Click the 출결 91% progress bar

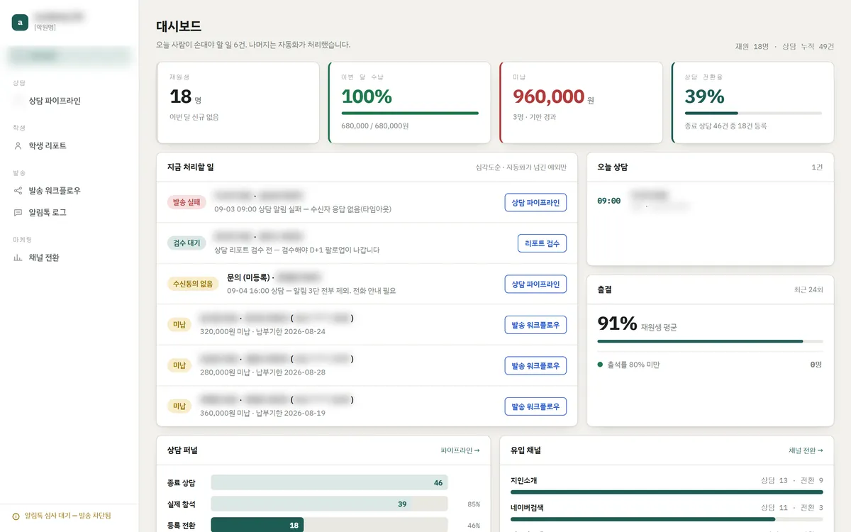point(710,341)
